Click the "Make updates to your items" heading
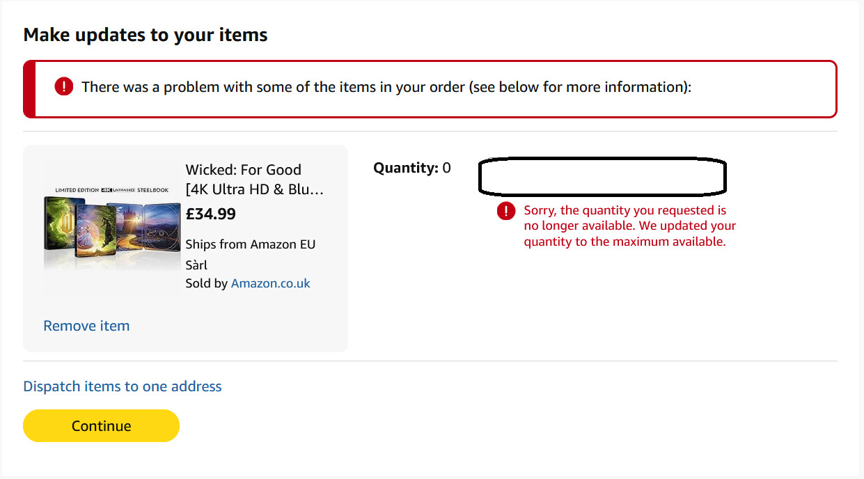Image resolution: width=864 pixels, height=479 pixels. 146,36
